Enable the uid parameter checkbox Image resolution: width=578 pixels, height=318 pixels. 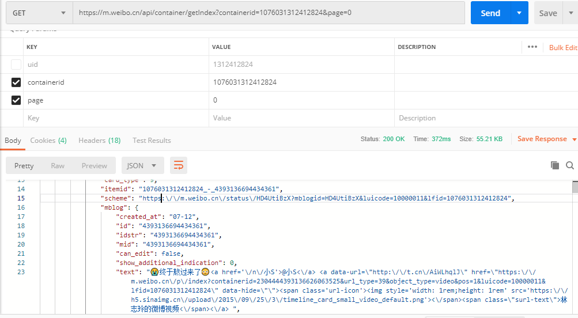tap(16, 65)
